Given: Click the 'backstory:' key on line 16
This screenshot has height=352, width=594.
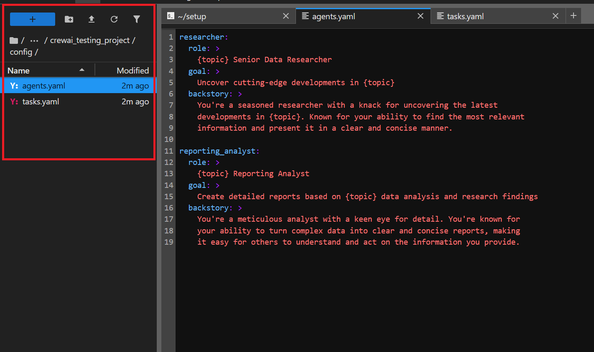Looking at the screenshot, I should click(x=210, y=208).
